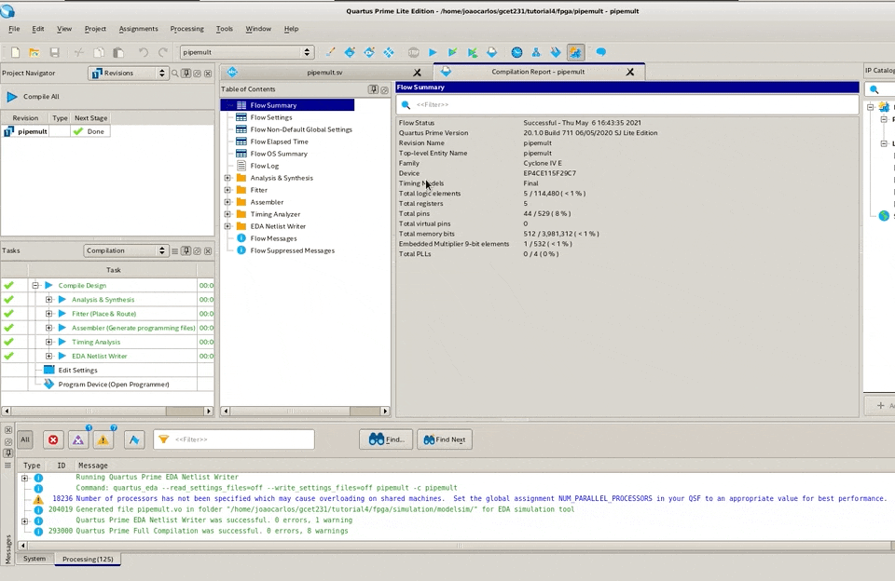Toggle the critical warning messages filter

(x=78, y=439)
